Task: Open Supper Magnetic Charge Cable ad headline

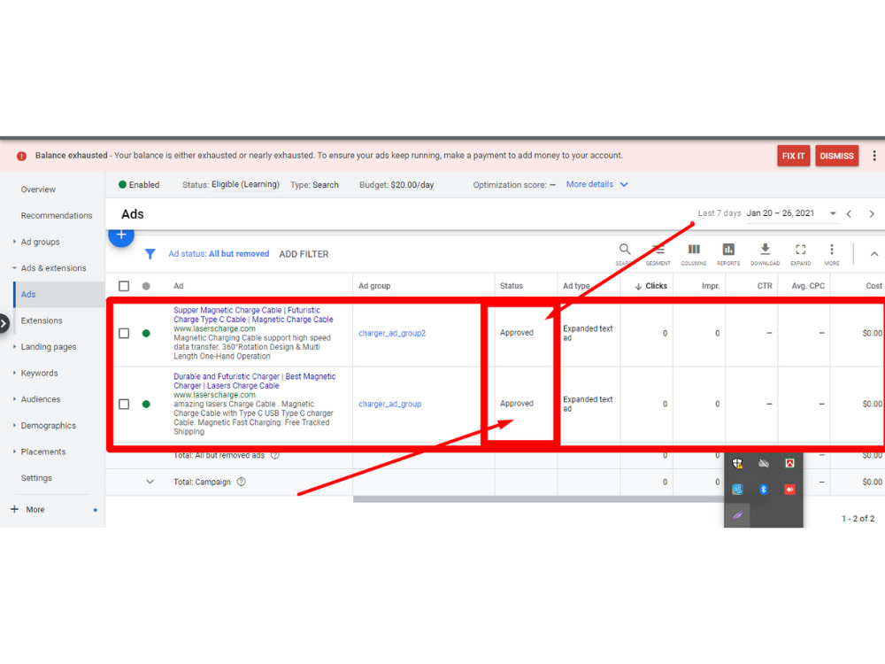Action: point(253,315)
